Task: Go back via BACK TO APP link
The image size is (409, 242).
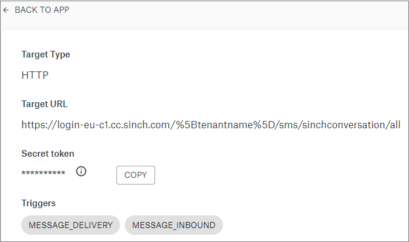Action: pyautogui.click(x=41, y=10)
